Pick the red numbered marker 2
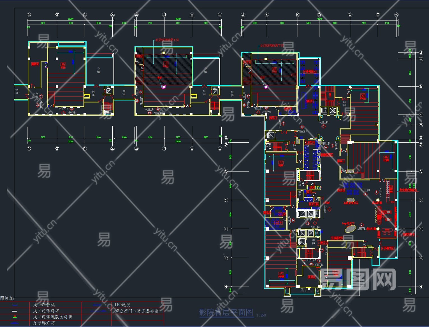This screenshot has height=327, width=429. (361, 225)
